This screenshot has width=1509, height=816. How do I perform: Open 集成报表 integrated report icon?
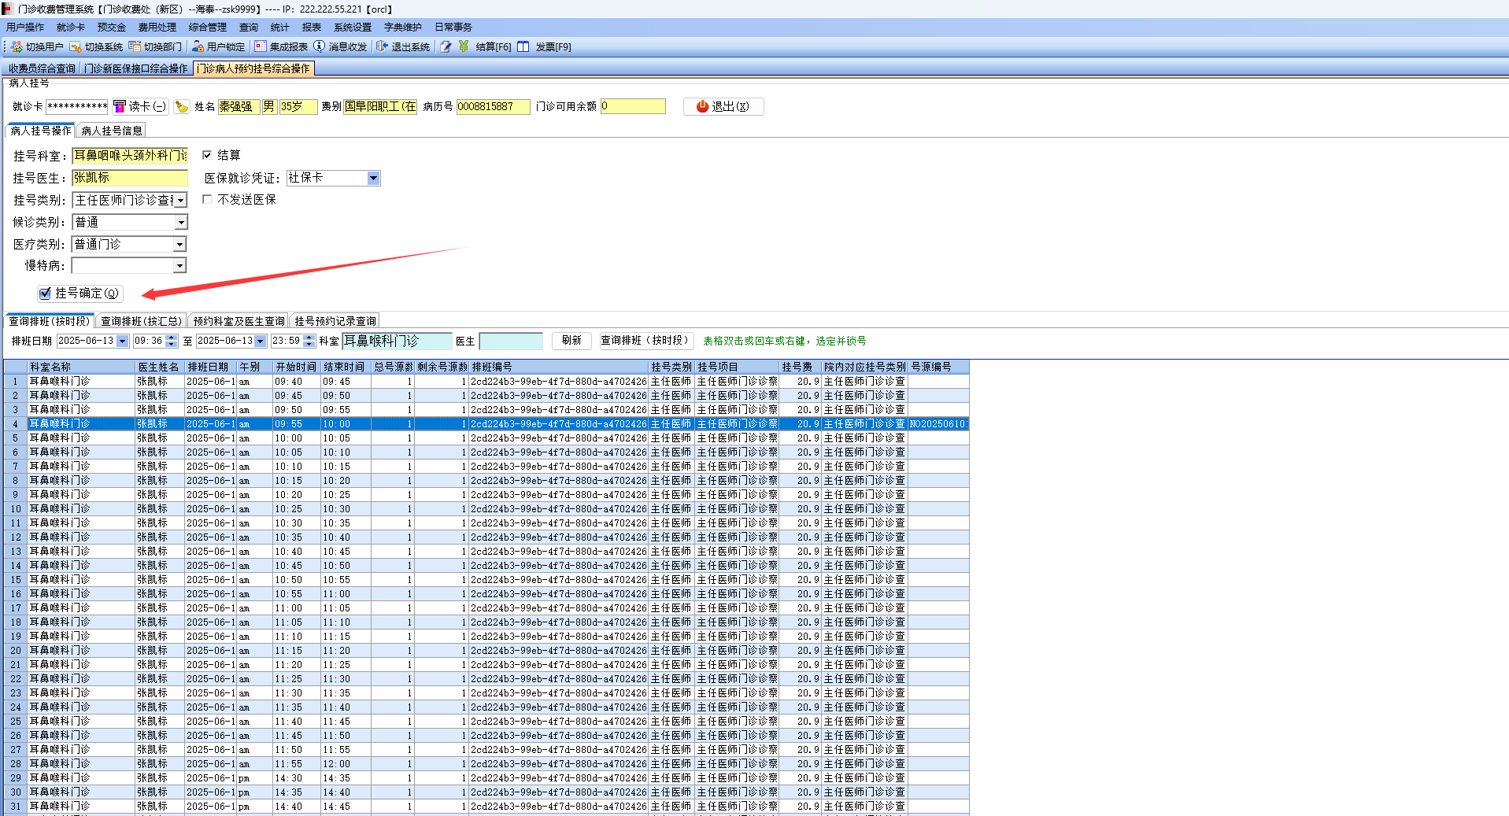[261, 47]
